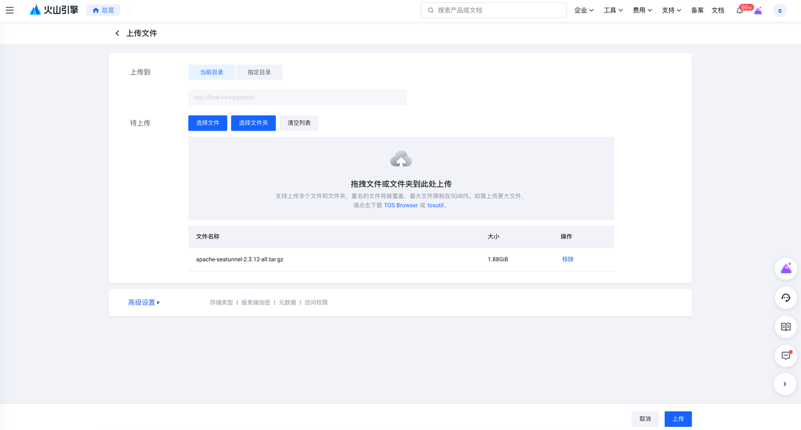Open the feedback message floating button

tap(786, 355)
